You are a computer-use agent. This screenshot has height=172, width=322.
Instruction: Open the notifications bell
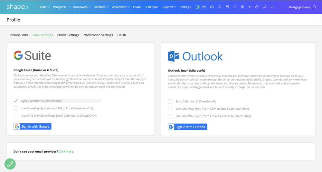pyautogui.click(x=220, y=7)
